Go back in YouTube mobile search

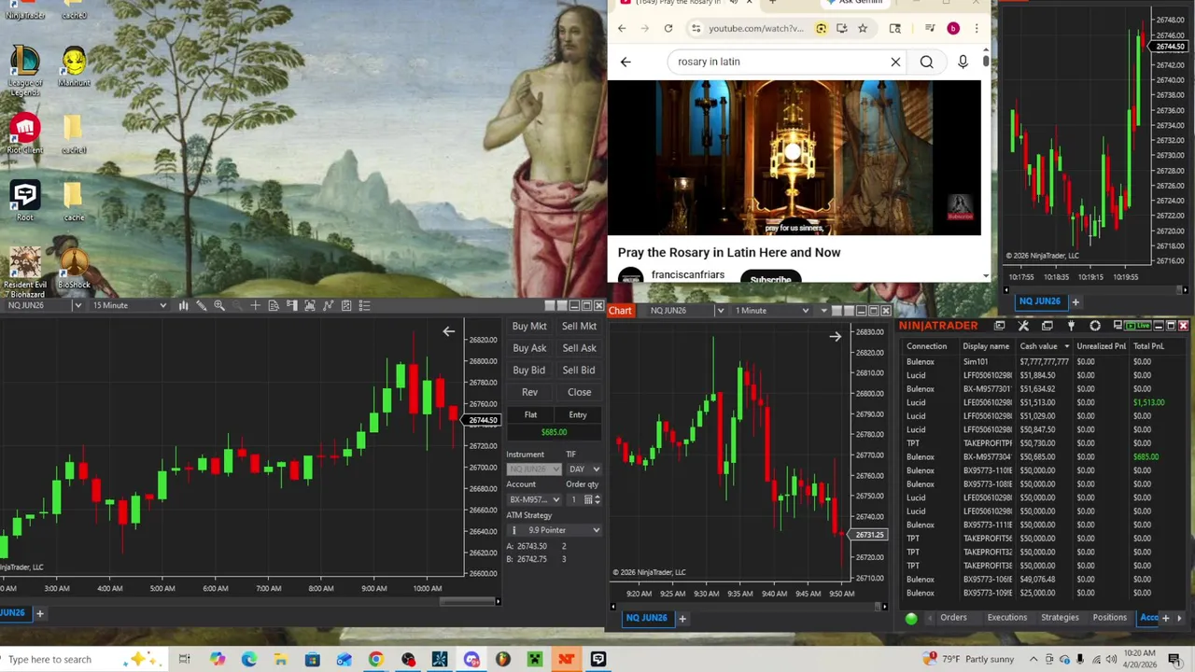[x=626, y=62]
